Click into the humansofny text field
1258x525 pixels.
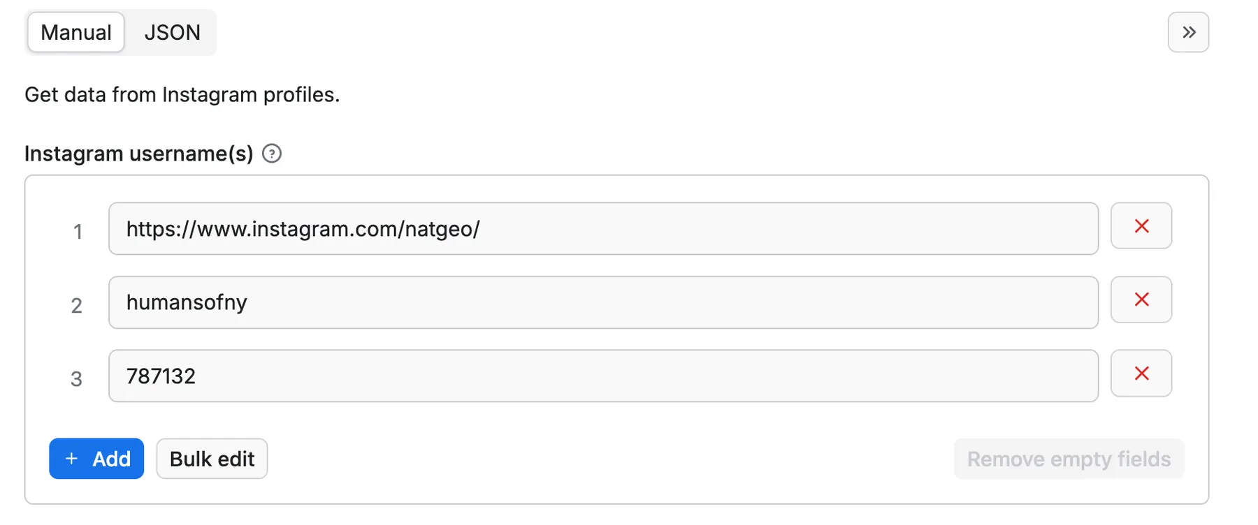(x=602, y=302)
